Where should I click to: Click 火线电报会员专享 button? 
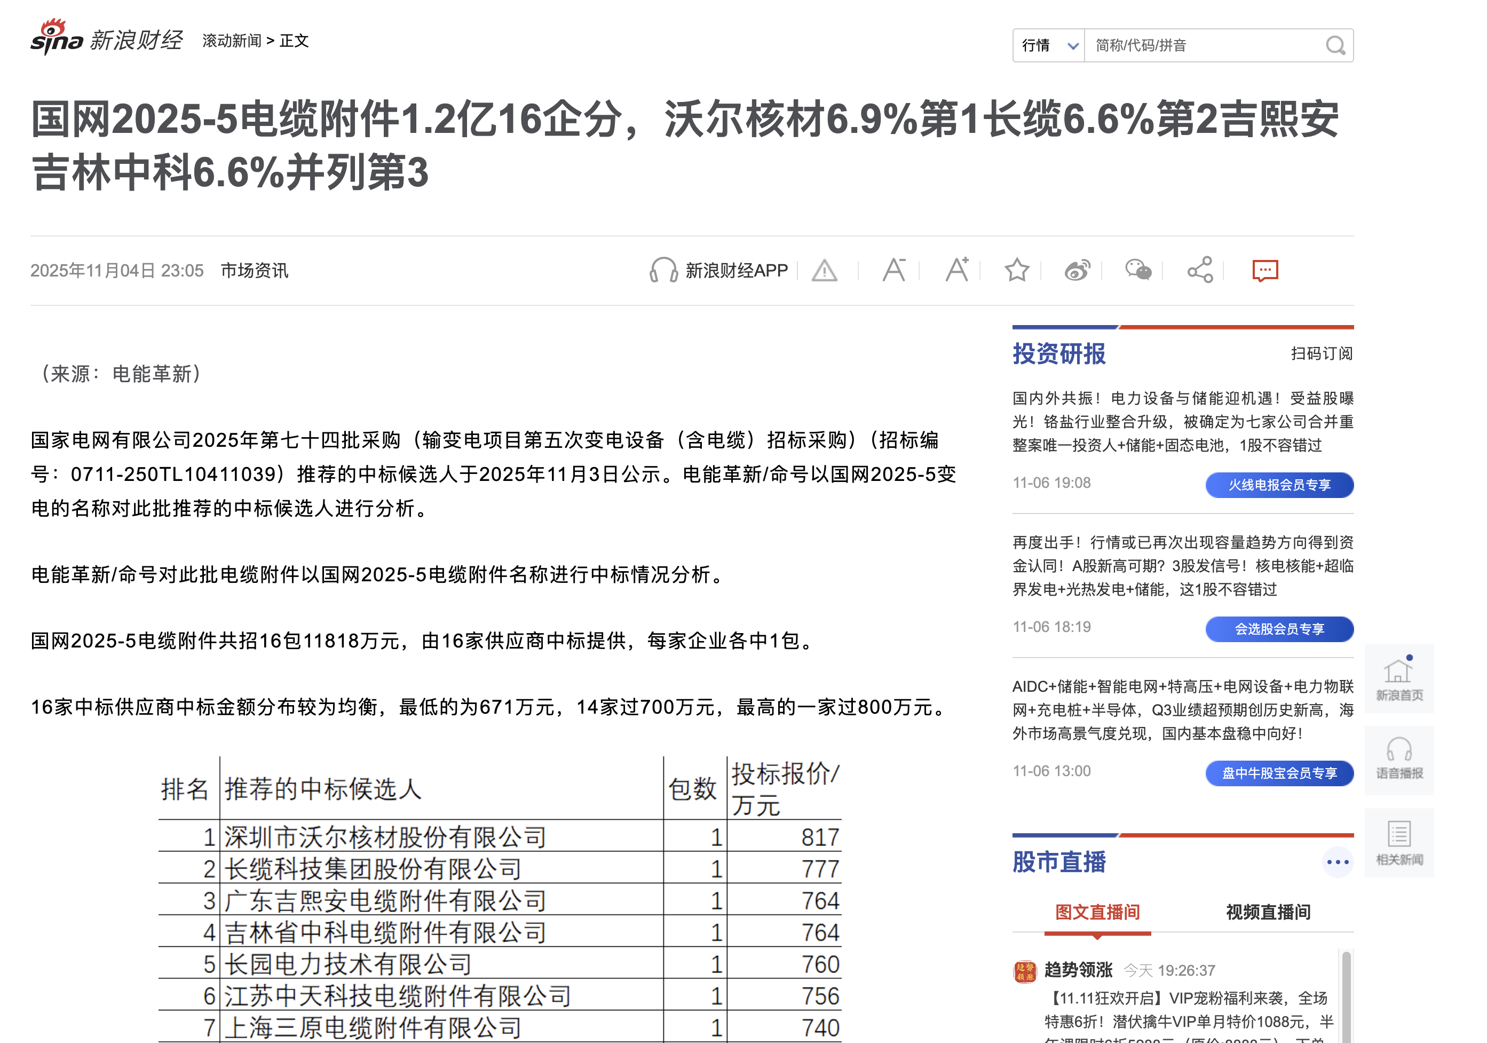(1279, 485)
